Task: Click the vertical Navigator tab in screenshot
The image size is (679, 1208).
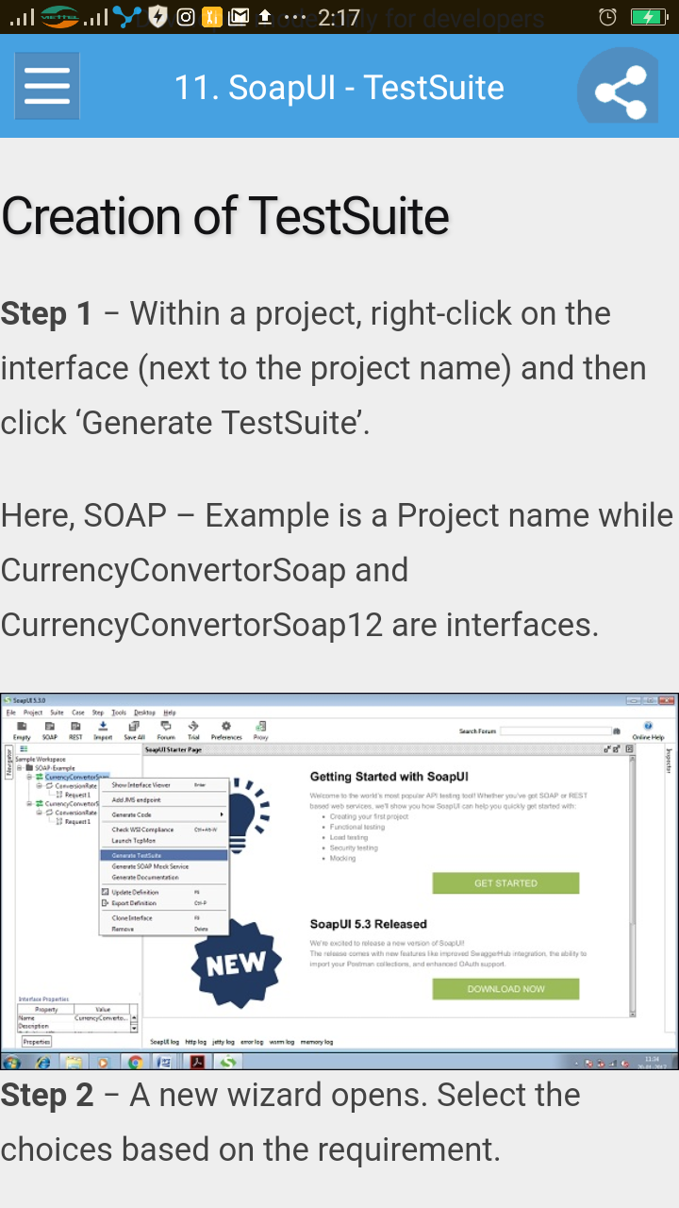Action: point(8,763)
